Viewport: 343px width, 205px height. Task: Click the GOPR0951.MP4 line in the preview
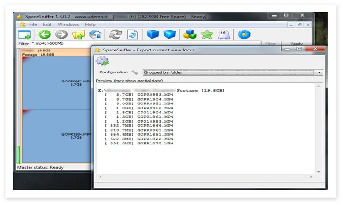(x=139, y=103)
